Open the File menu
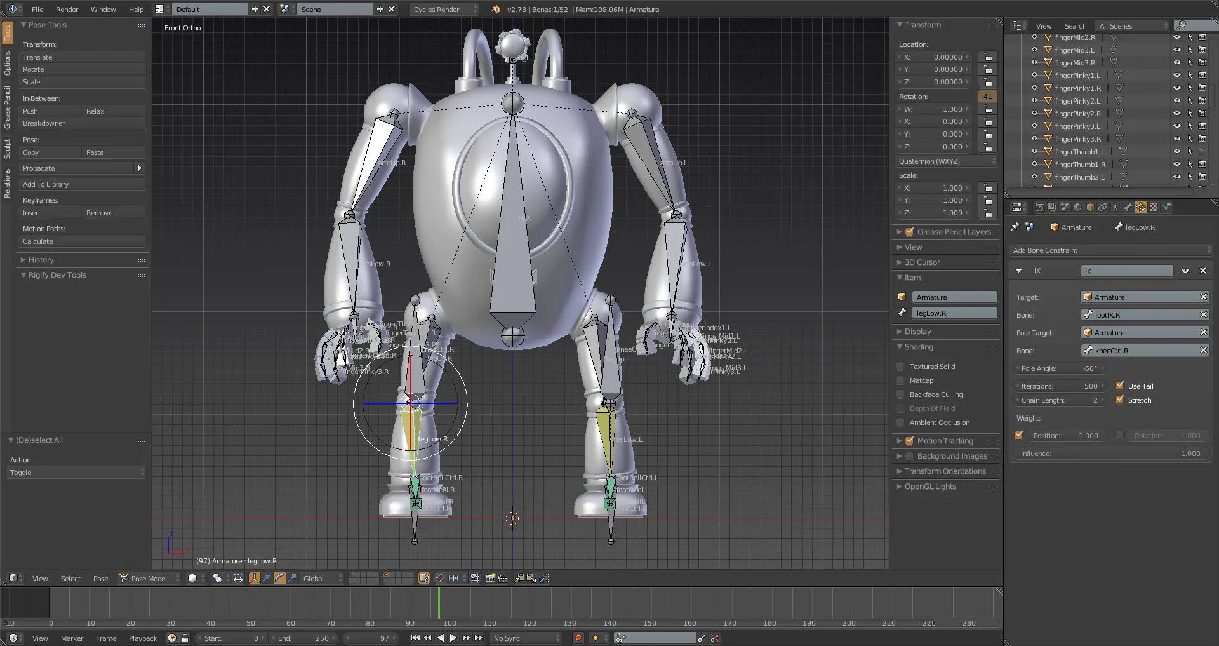This screenshot has width=1219, height=646. coord(37,9)
